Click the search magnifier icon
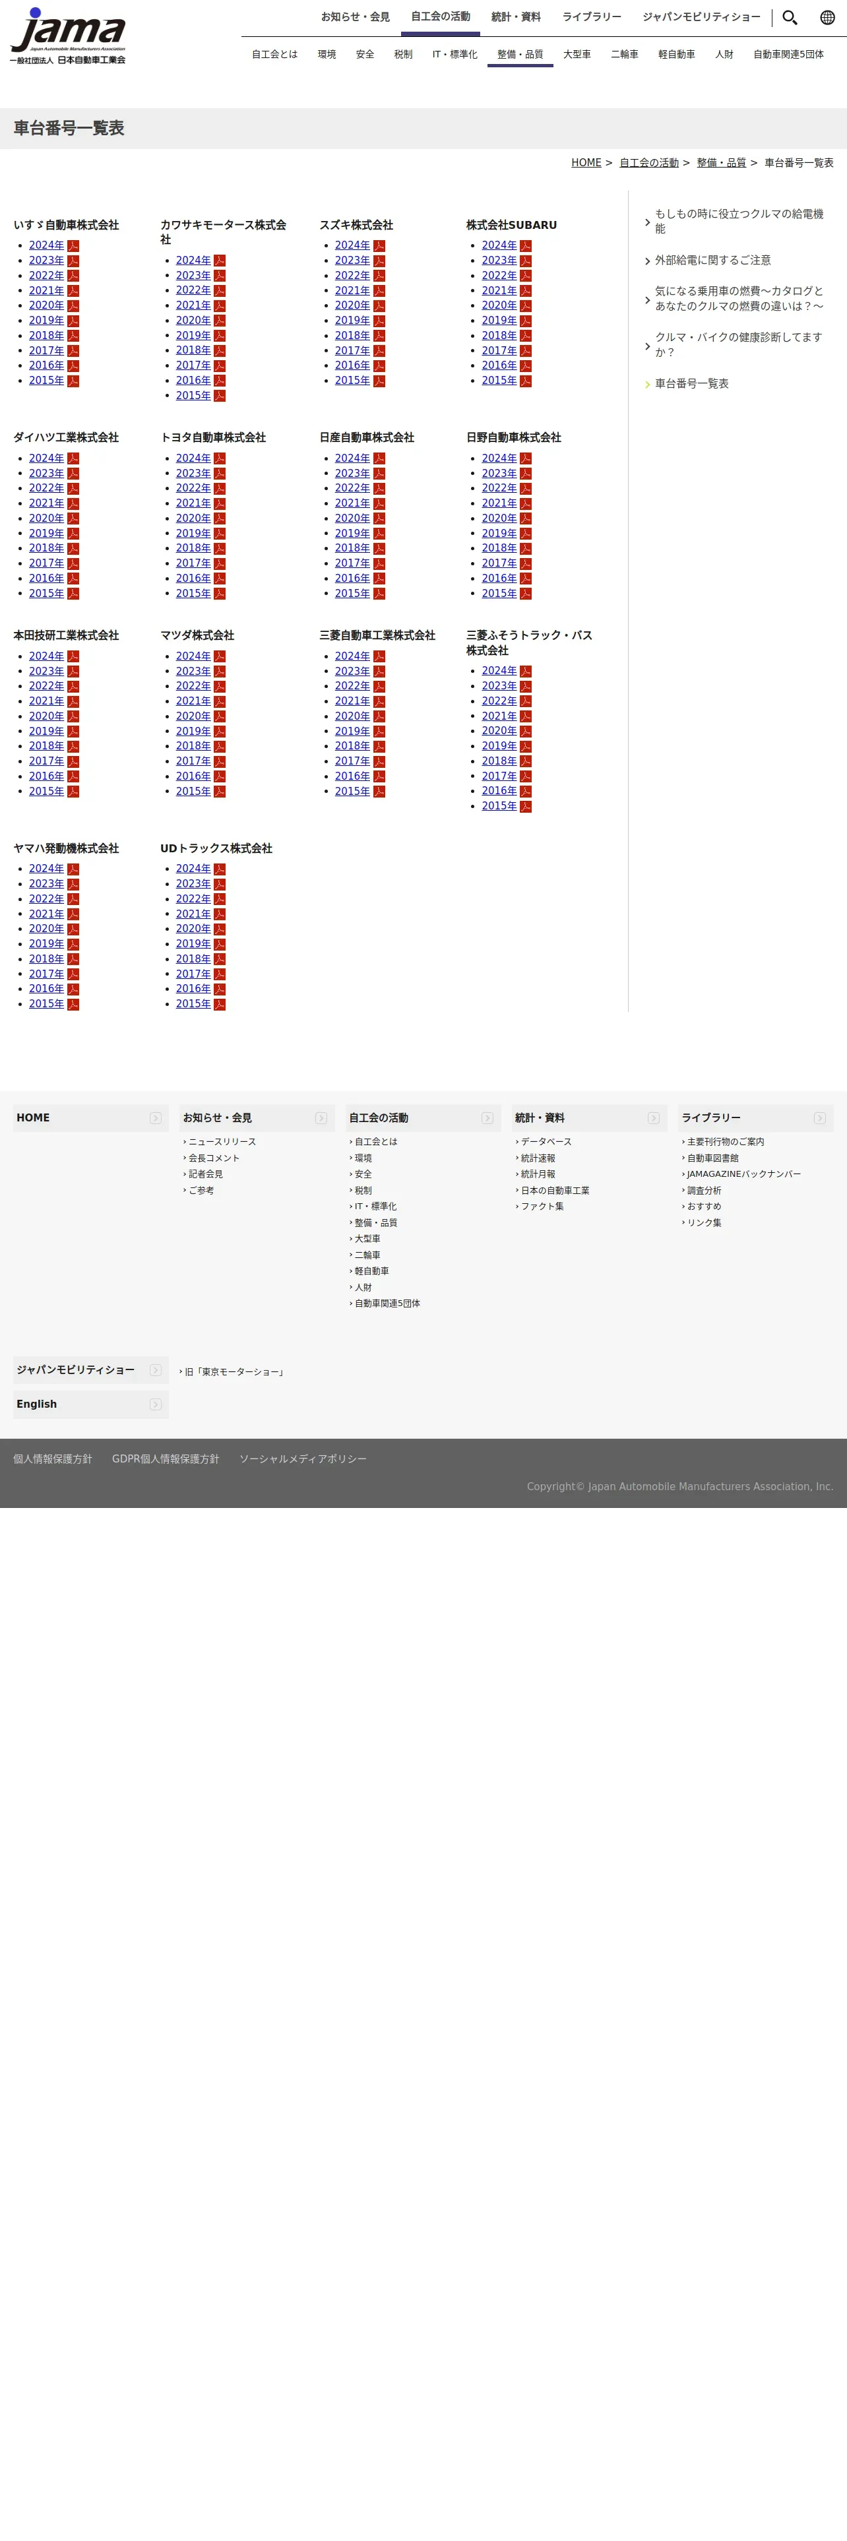 [x=790, y=18]
